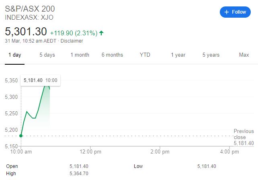Screen dimensions: 258x180
Task: View the 1 year chart range
Action: coord(178,55)
